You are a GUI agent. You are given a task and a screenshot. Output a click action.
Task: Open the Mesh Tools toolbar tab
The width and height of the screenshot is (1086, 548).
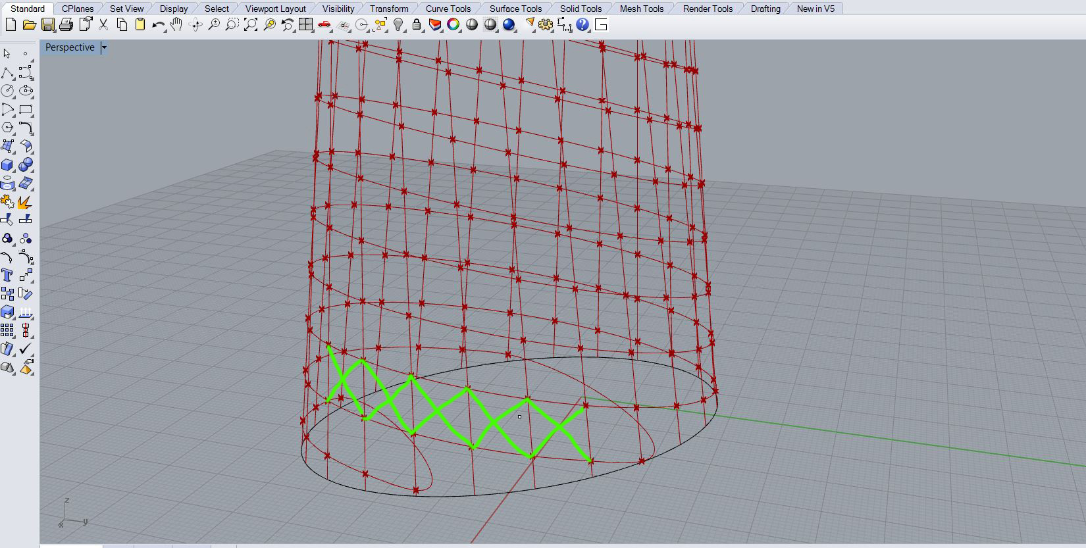pos(642,9)
